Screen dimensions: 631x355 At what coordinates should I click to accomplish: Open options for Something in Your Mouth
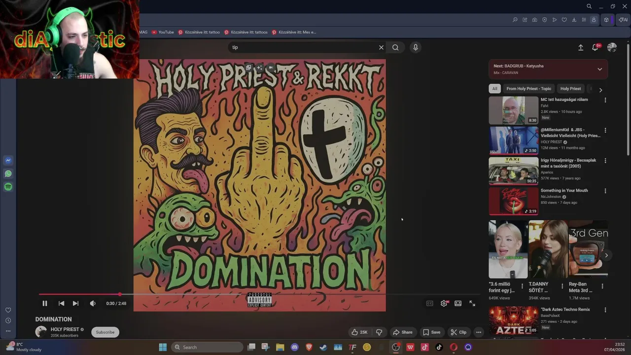click(x=605, y=191)
